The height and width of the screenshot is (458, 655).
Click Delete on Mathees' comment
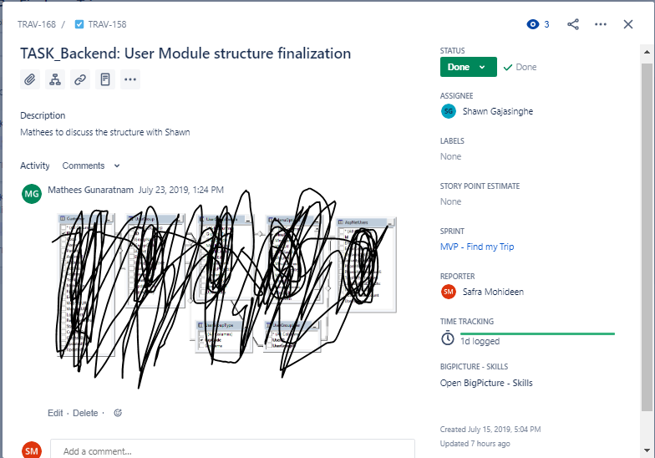pos(85,413)
